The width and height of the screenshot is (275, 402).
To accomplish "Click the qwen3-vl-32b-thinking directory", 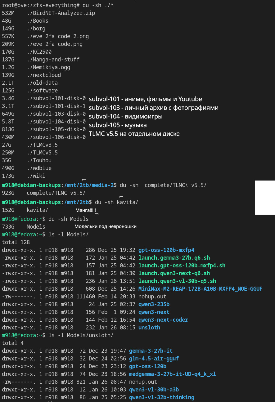I will point(162,397).
